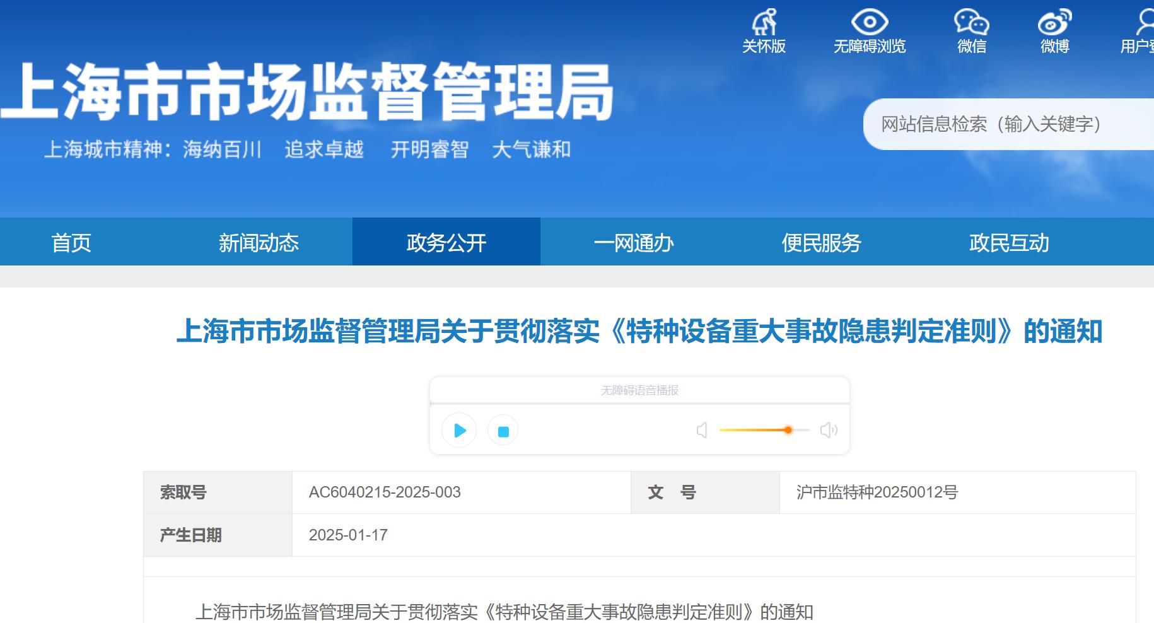The image size is (1154, 623).
Task: Stop the audio broadcast playback
Action: 503,431
